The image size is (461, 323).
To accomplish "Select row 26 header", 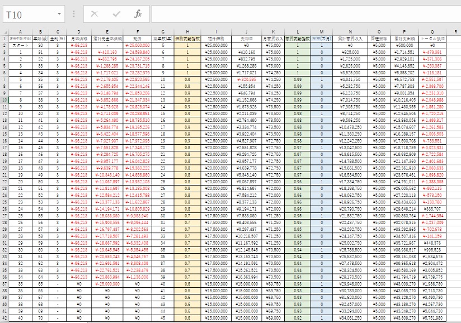I will coord(4,209).
